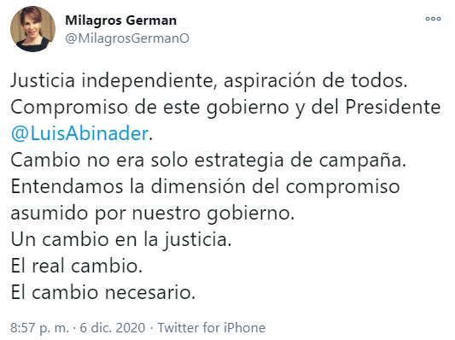Select the word 'necesario' in the last line
Screen dimensions: 455x340
(x=148, y=293)
